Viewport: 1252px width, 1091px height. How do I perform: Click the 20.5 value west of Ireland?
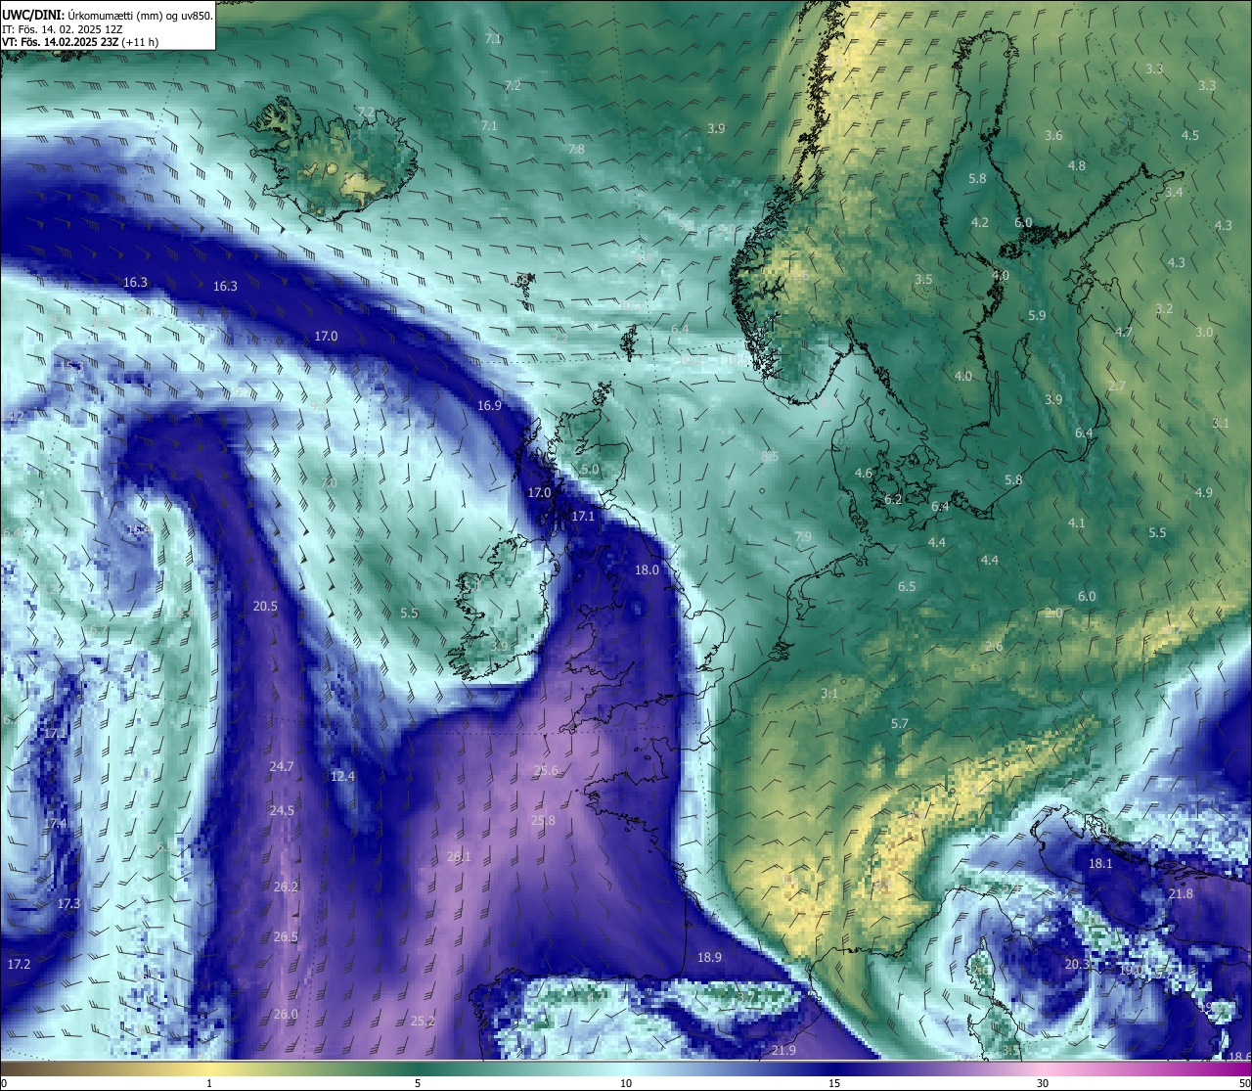coord(265,606)
